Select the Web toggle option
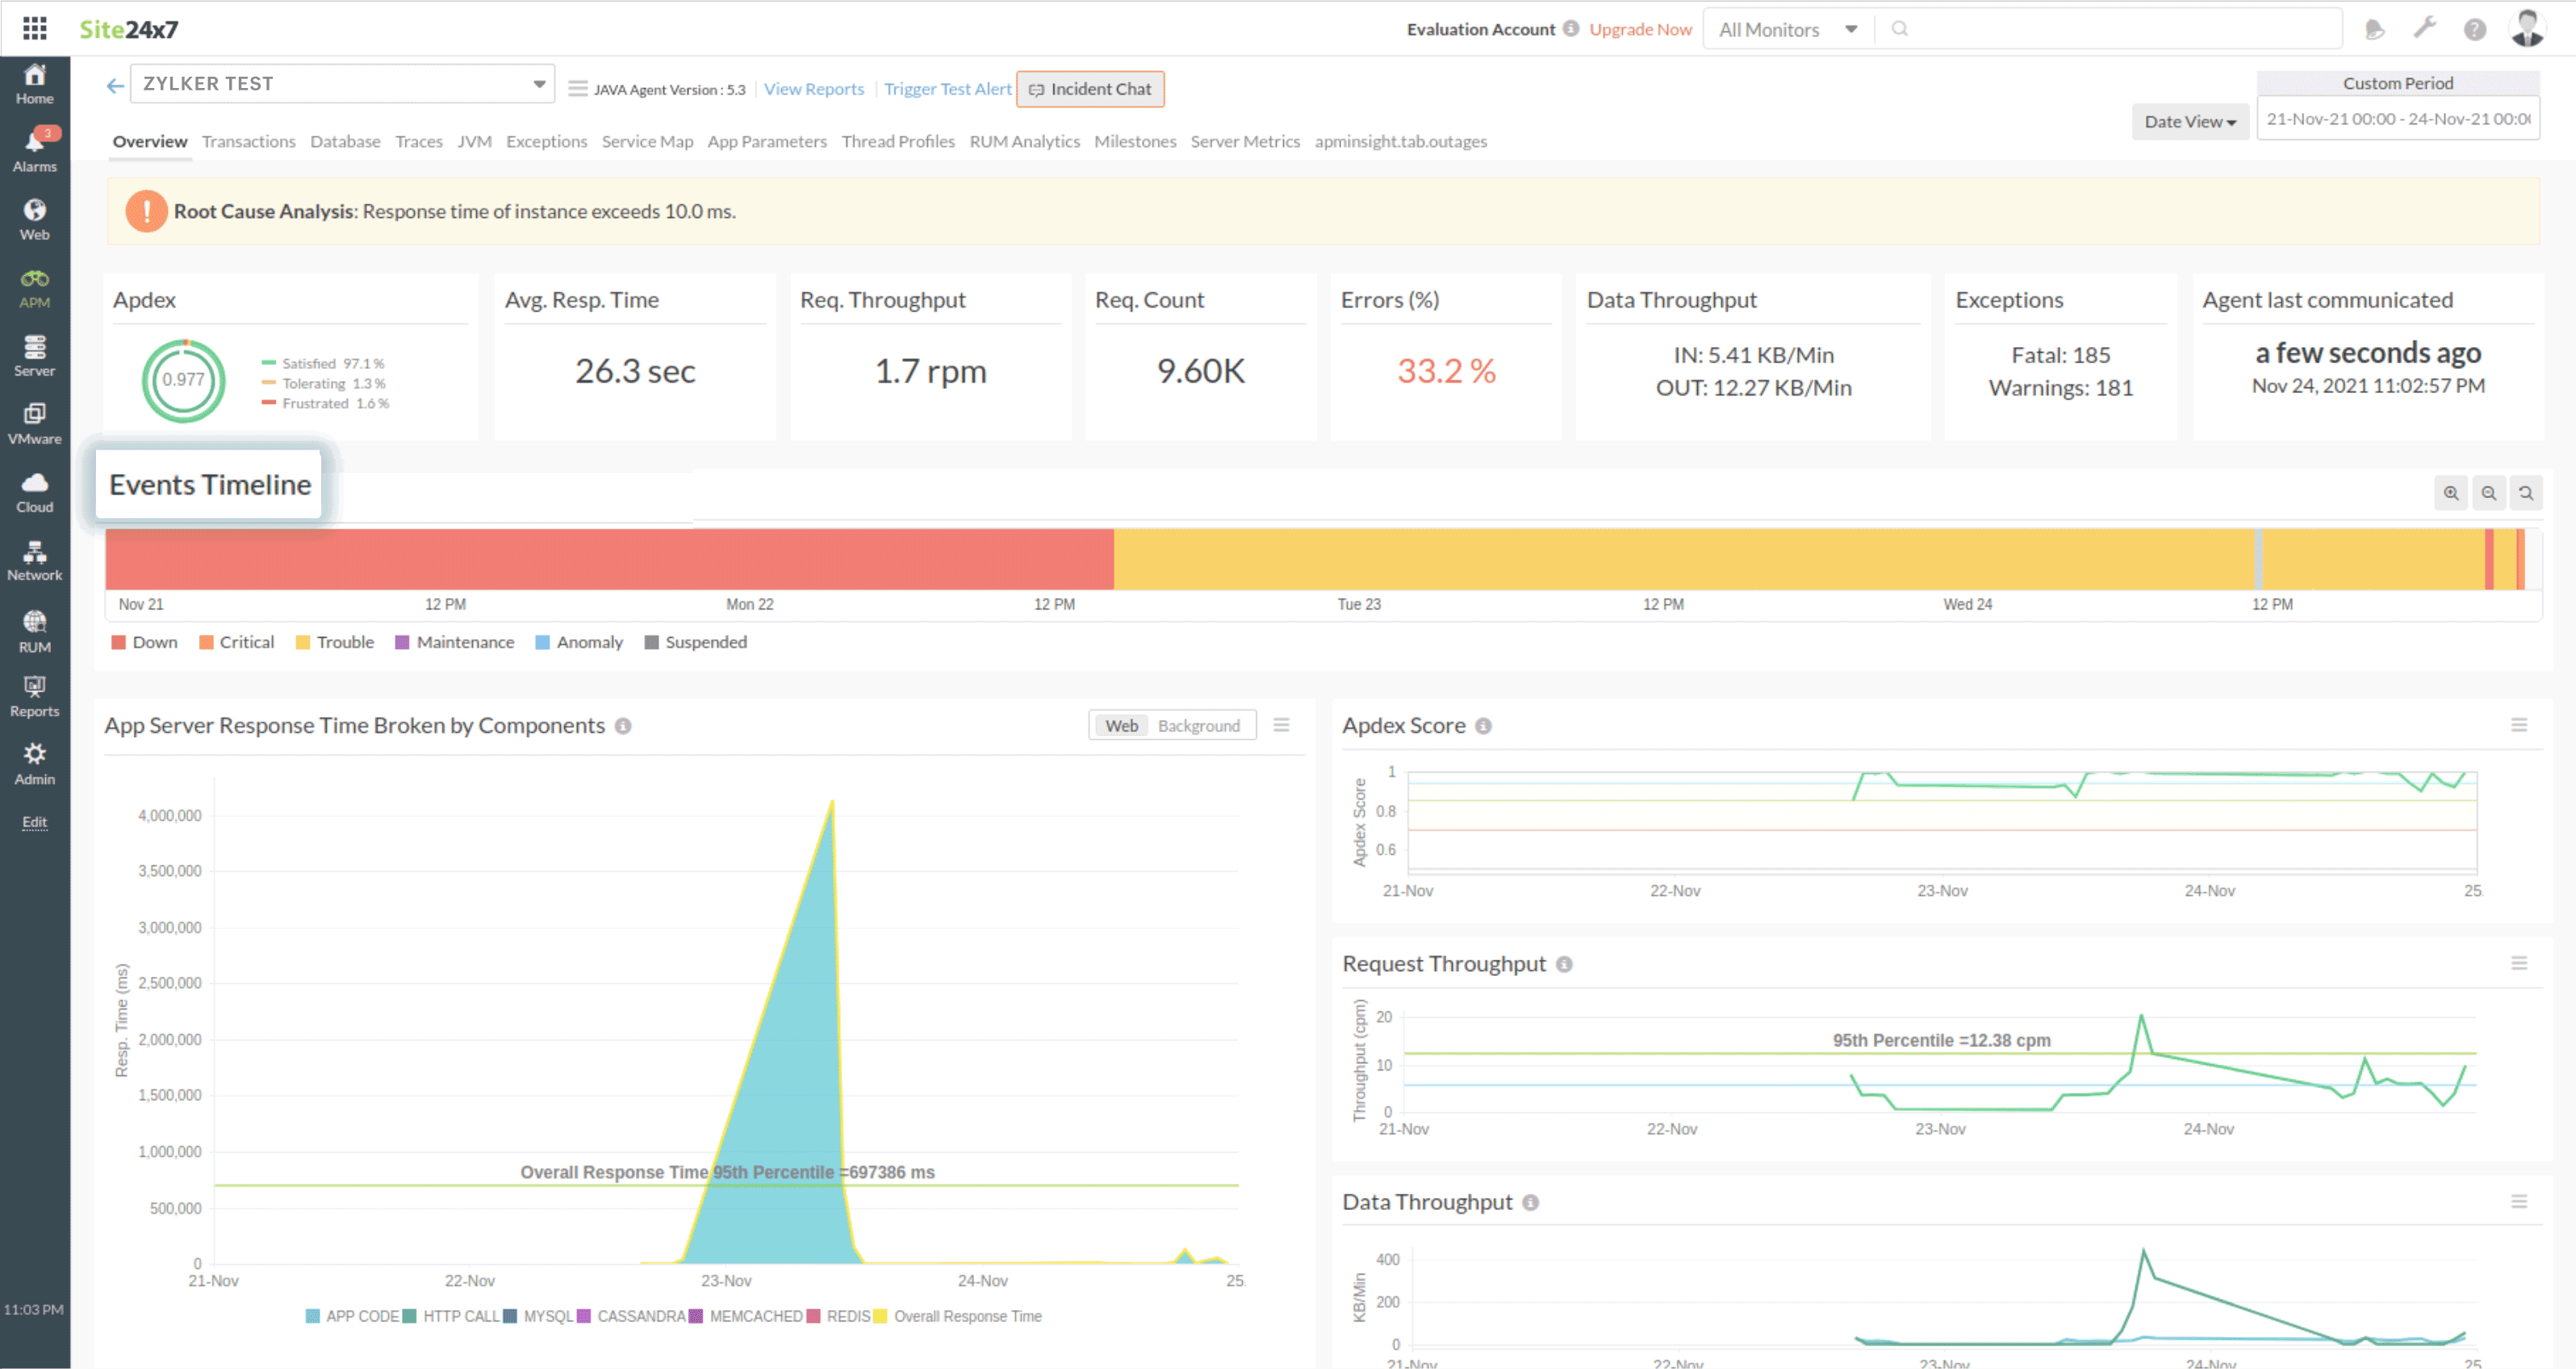This screenshot has width=2576, height=1369. pos(1121,726)
